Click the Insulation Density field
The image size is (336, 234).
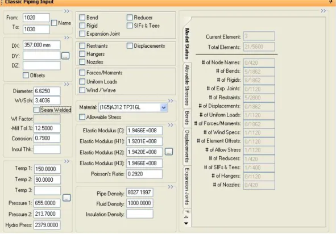tap(140, 214)
